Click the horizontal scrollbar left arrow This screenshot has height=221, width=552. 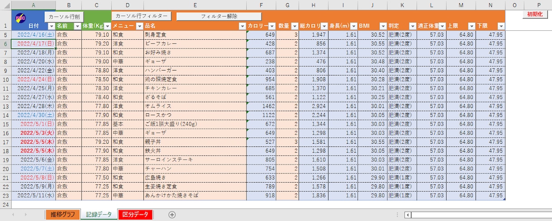coord(408,215)
